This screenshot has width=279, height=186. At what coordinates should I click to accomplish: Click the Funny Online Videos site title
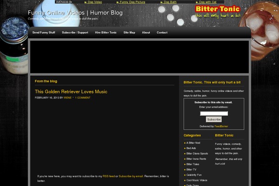coord(75,13)
